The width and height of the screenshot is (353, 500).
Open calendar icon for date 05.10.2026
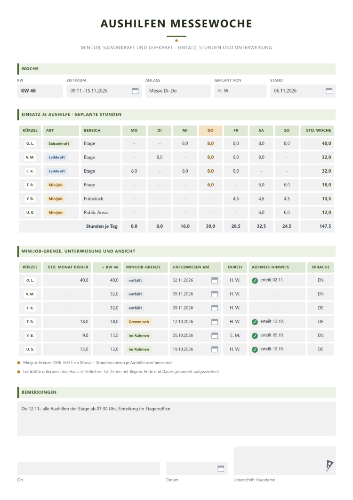215,335
